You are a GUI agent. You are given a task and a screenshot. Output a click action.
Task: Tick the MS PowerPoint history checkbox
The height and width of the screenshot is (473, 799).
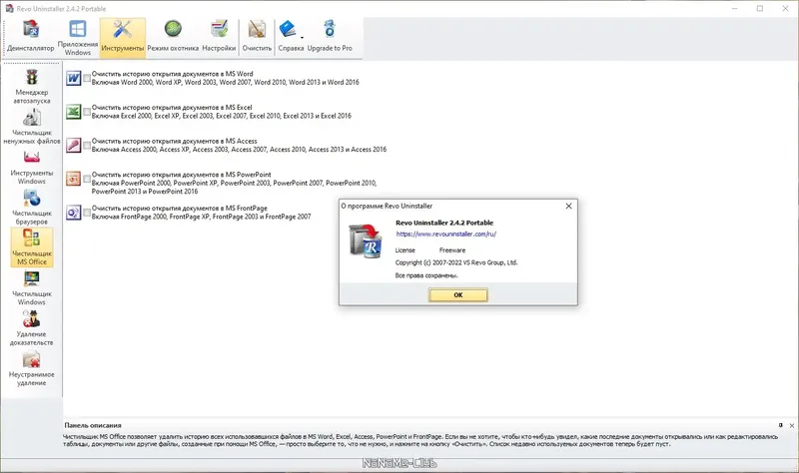87,179
